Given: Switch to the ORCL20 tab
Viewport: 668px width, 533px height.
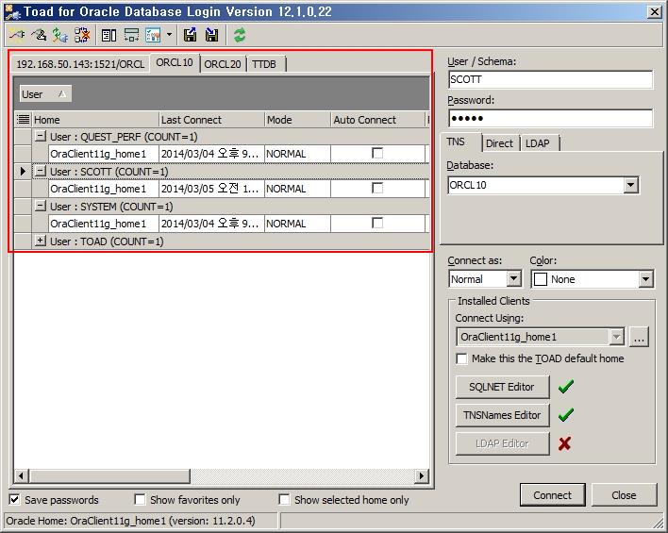Looking at the screenshot, I should coord(223,64).
